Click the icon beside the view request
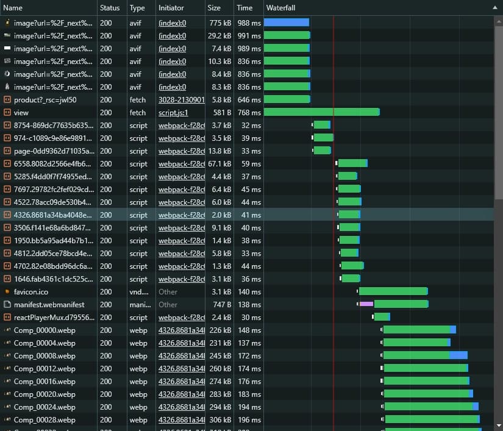 click(x=7, y=113)
